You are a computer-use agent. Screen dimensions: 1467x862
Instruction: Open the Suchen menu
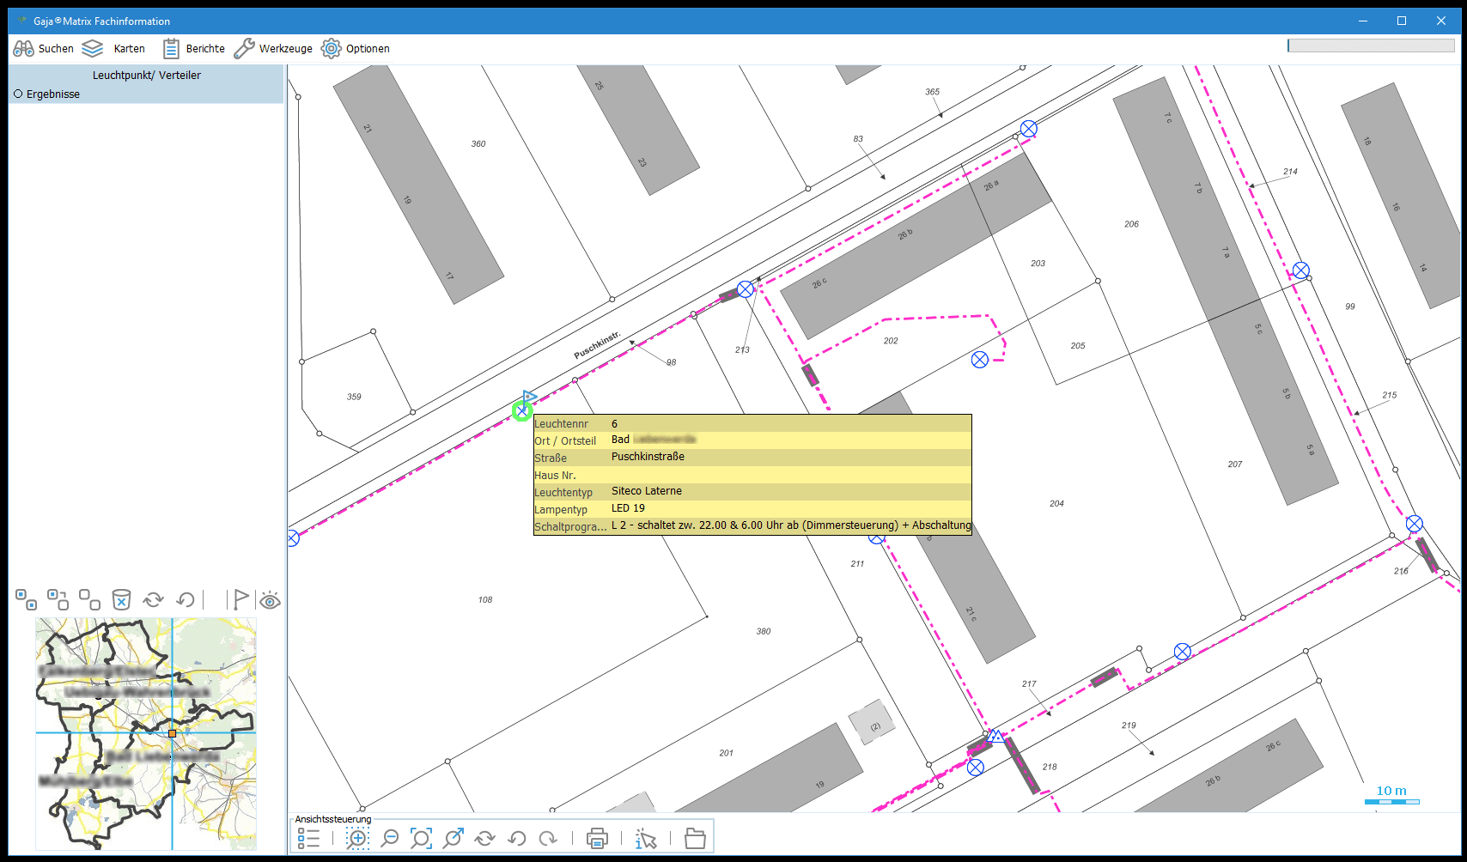pyautogui.click(x=44, y=49)
